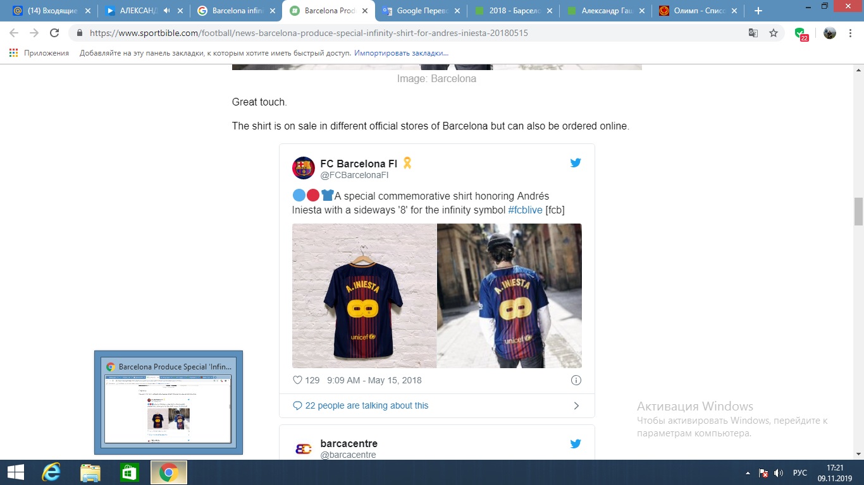Viewport: 864px width, 485px height.
Task: Reload the SportBible page
Action: click(x=54, y=33)
